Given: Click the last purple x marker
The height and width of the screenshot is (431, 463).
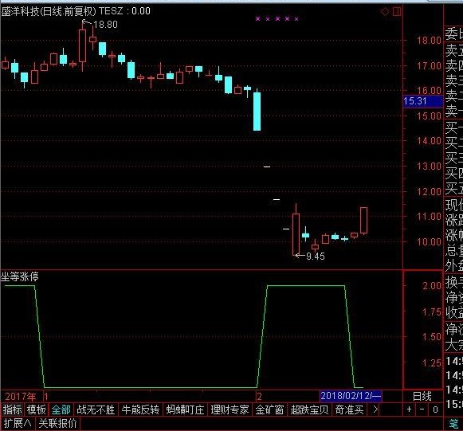Looking at the screenshot, I should pyautogui.click(x=296, y=19).
